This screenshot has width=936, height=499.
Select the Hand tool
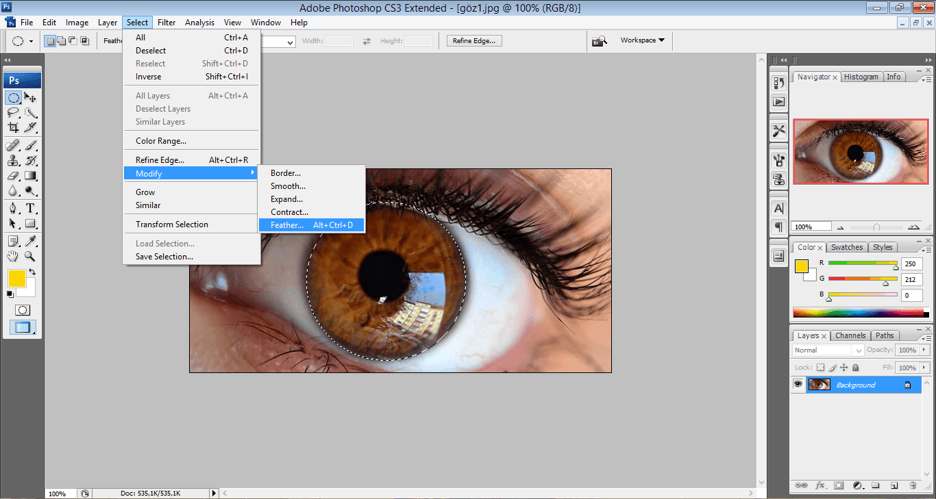[13, 256]
